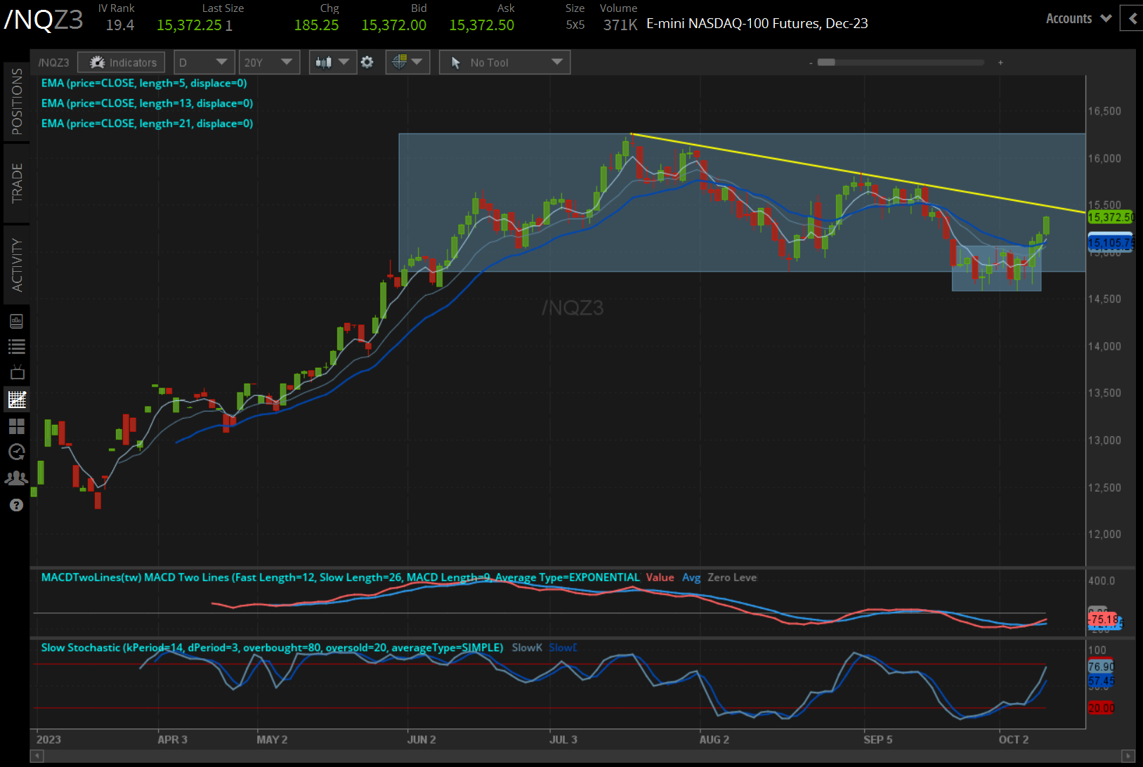The height and width of the screenshot is (767, 1143).
Task: Click the news icon in left sidebar
Action: [17, 321]
